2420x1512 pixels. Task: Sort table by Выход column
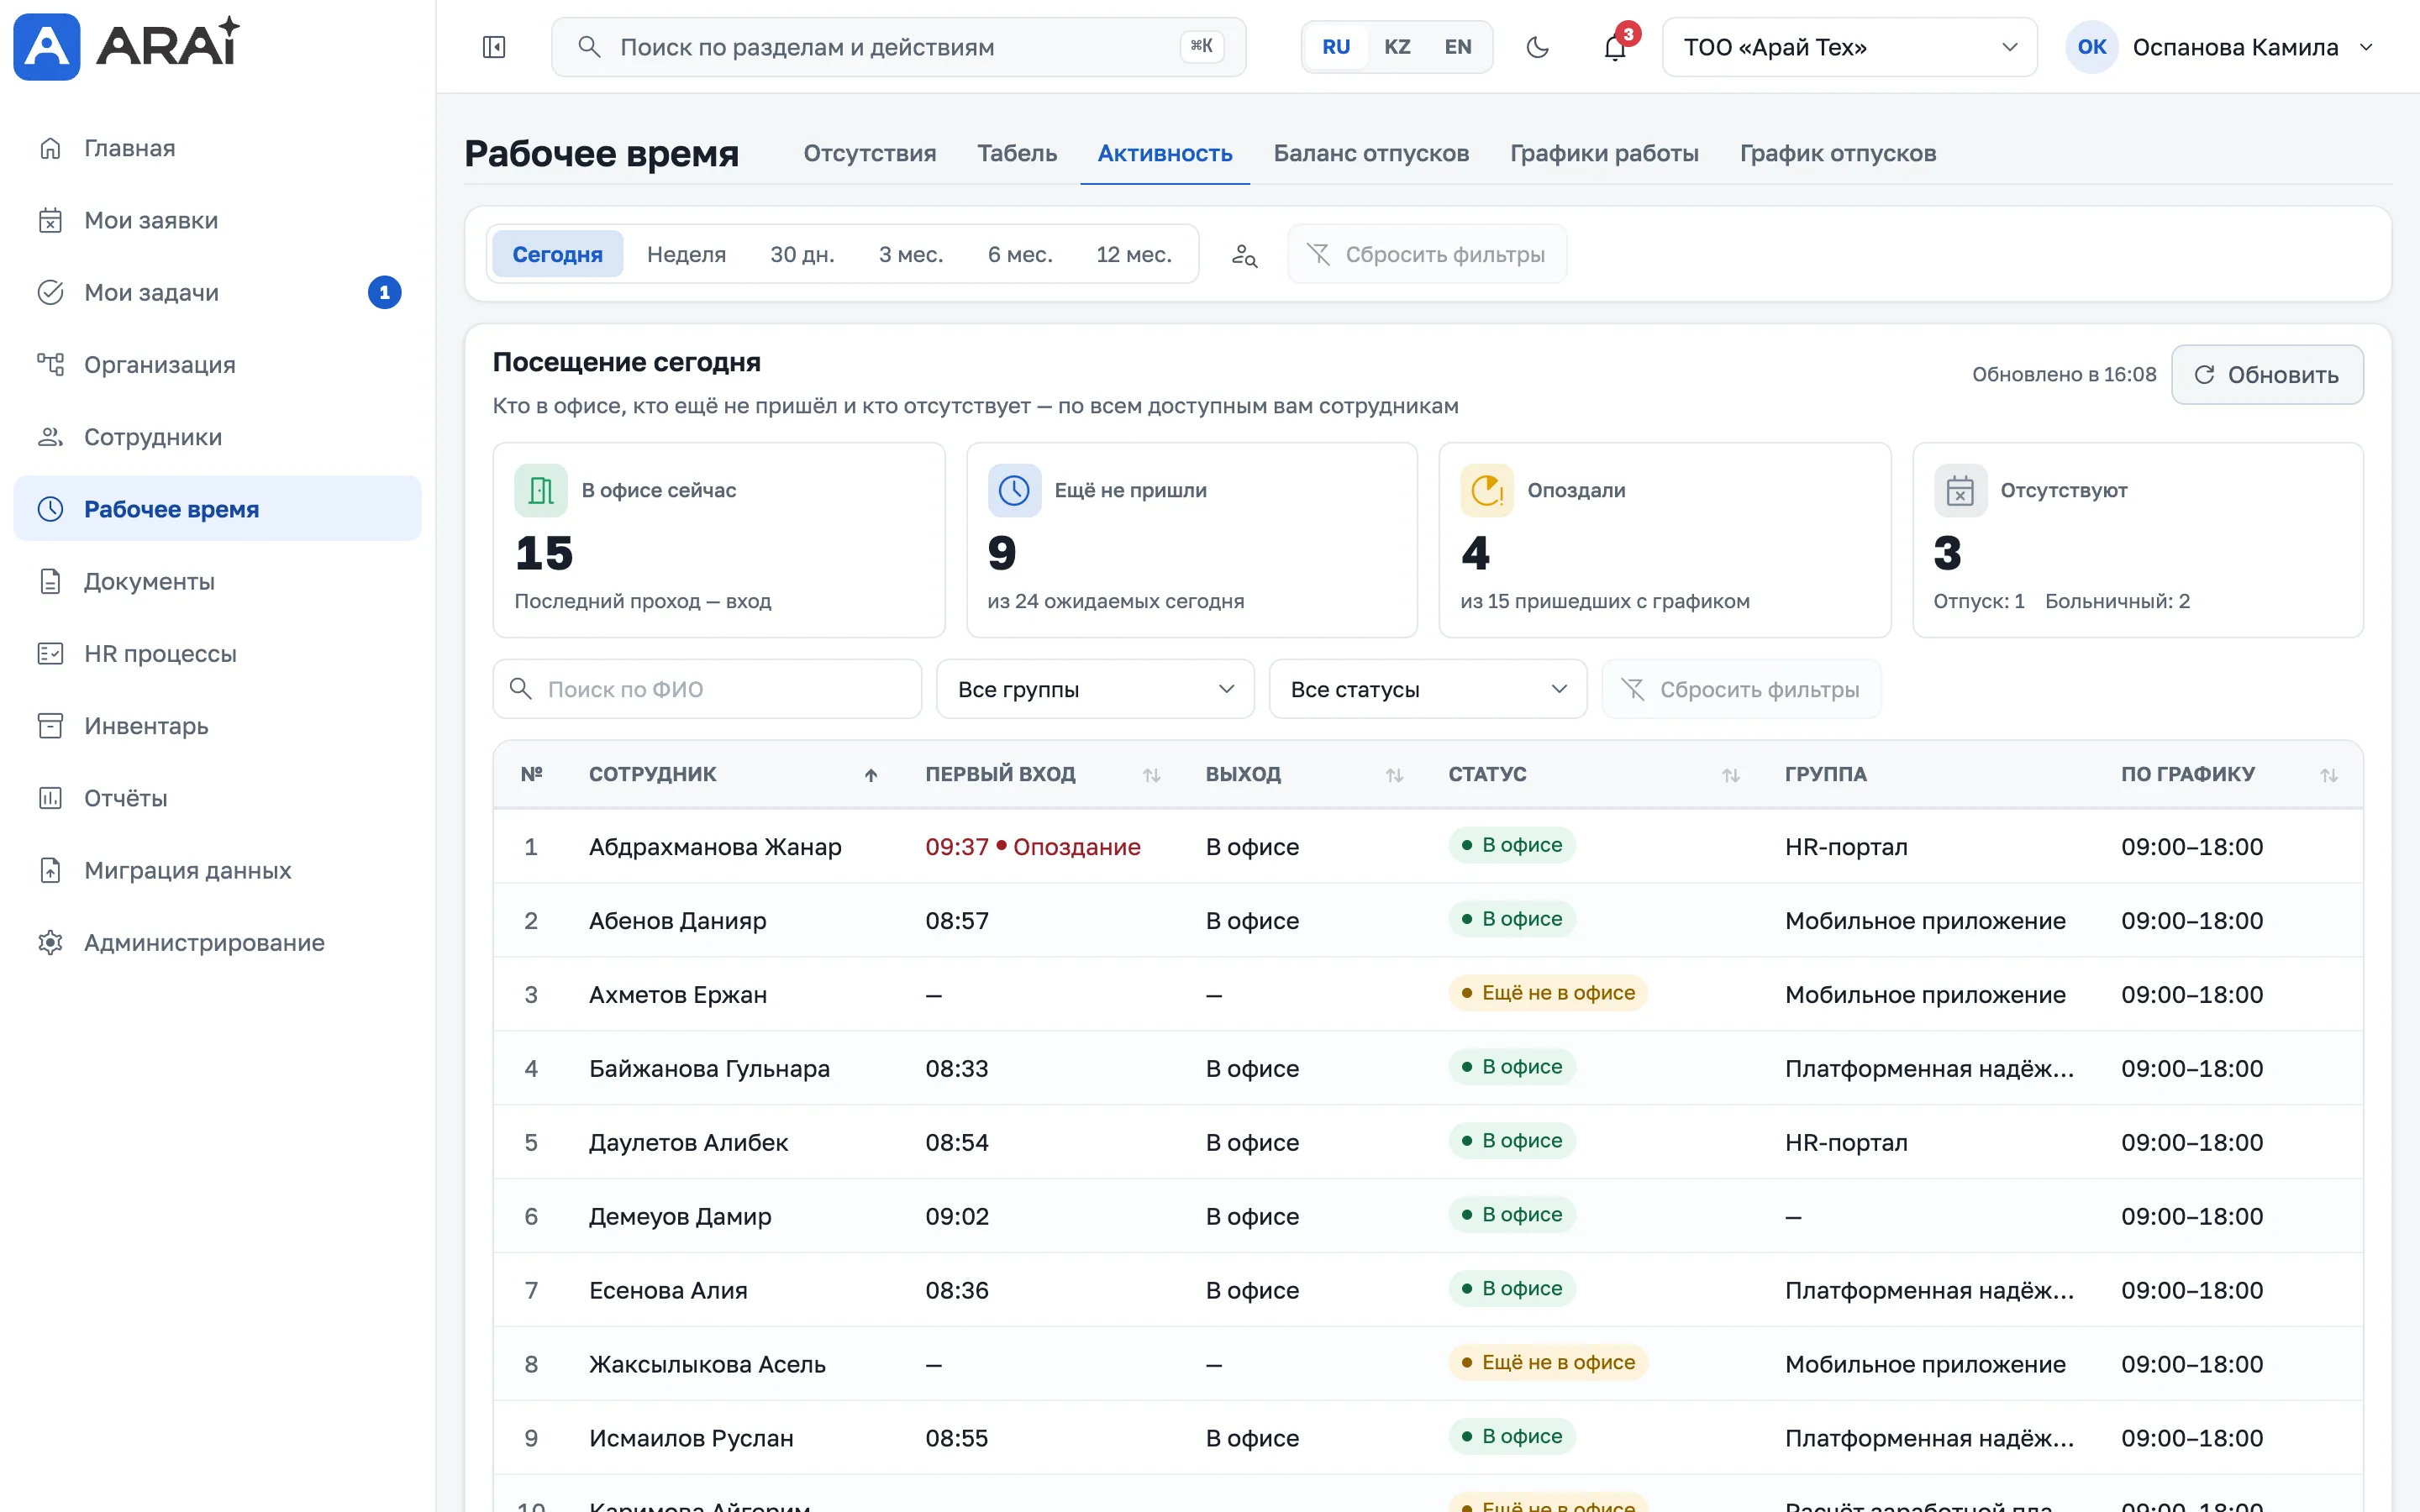click(1394, 775)
